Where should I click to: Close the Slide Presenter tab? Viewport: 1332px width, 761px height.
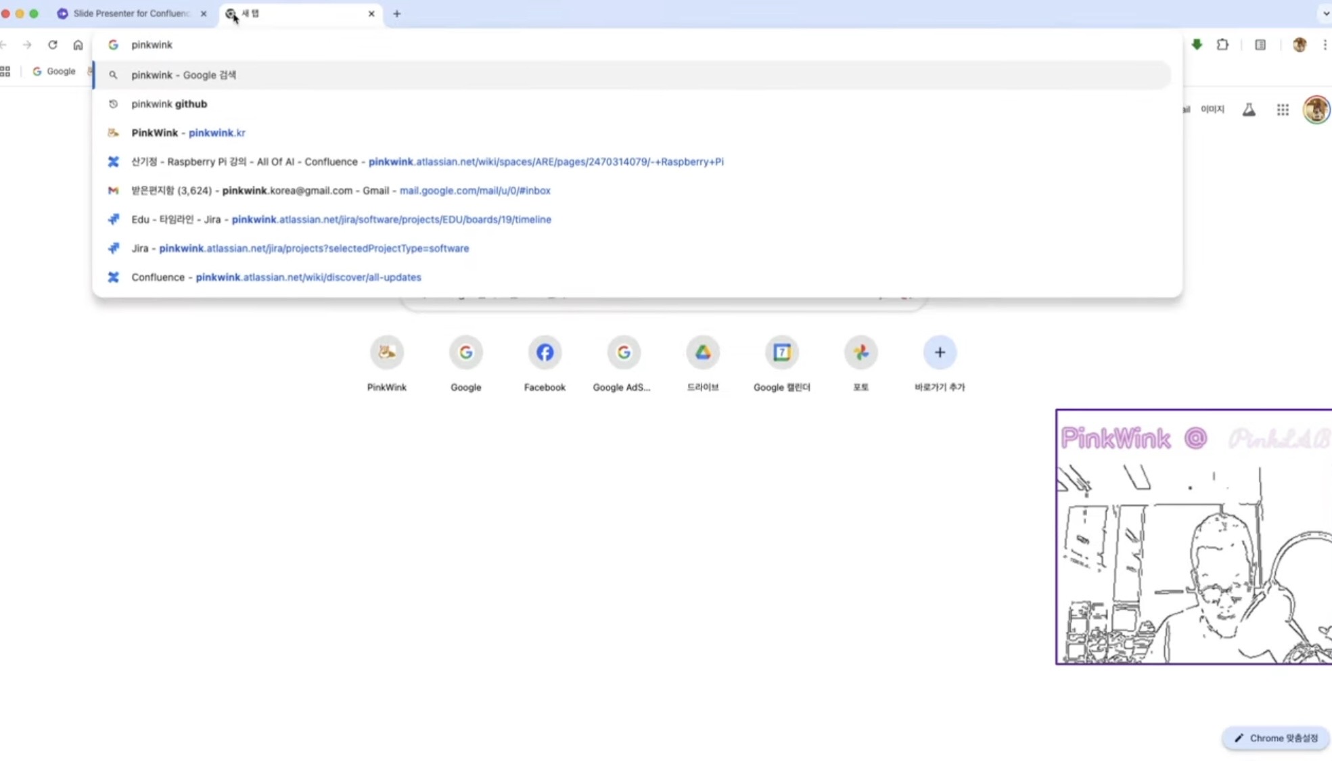coord(204,14)
